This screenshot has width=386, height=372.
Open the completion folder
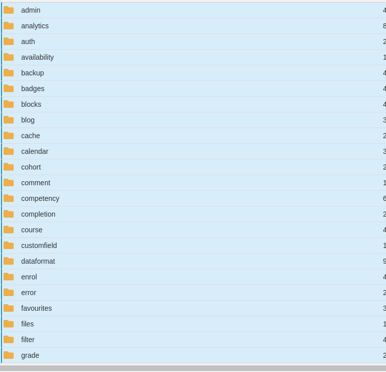pos(38,214)
